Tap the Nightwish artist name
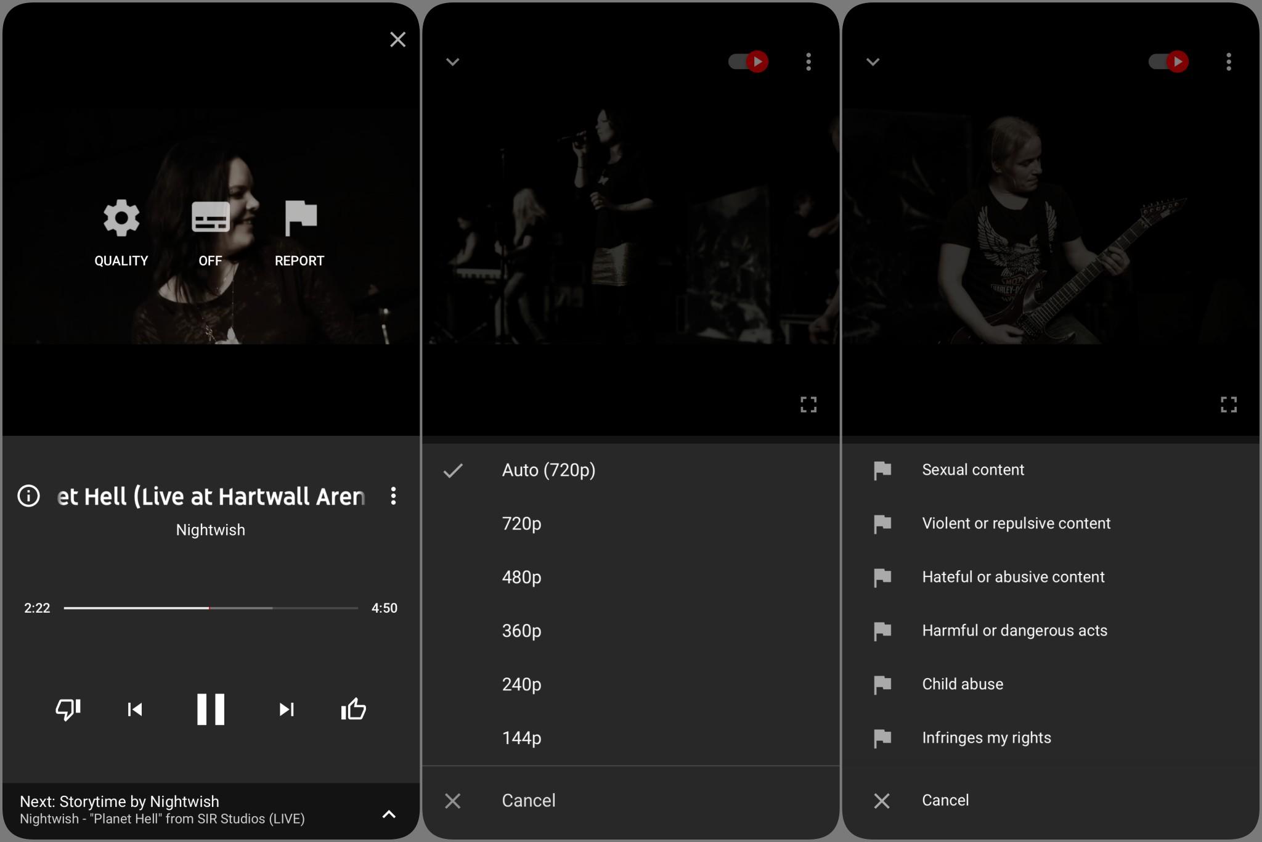 (x=211, y=530)
